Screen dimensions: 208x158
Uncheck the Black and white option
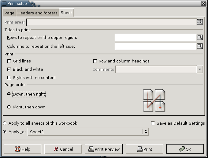[x=9, y=70]
